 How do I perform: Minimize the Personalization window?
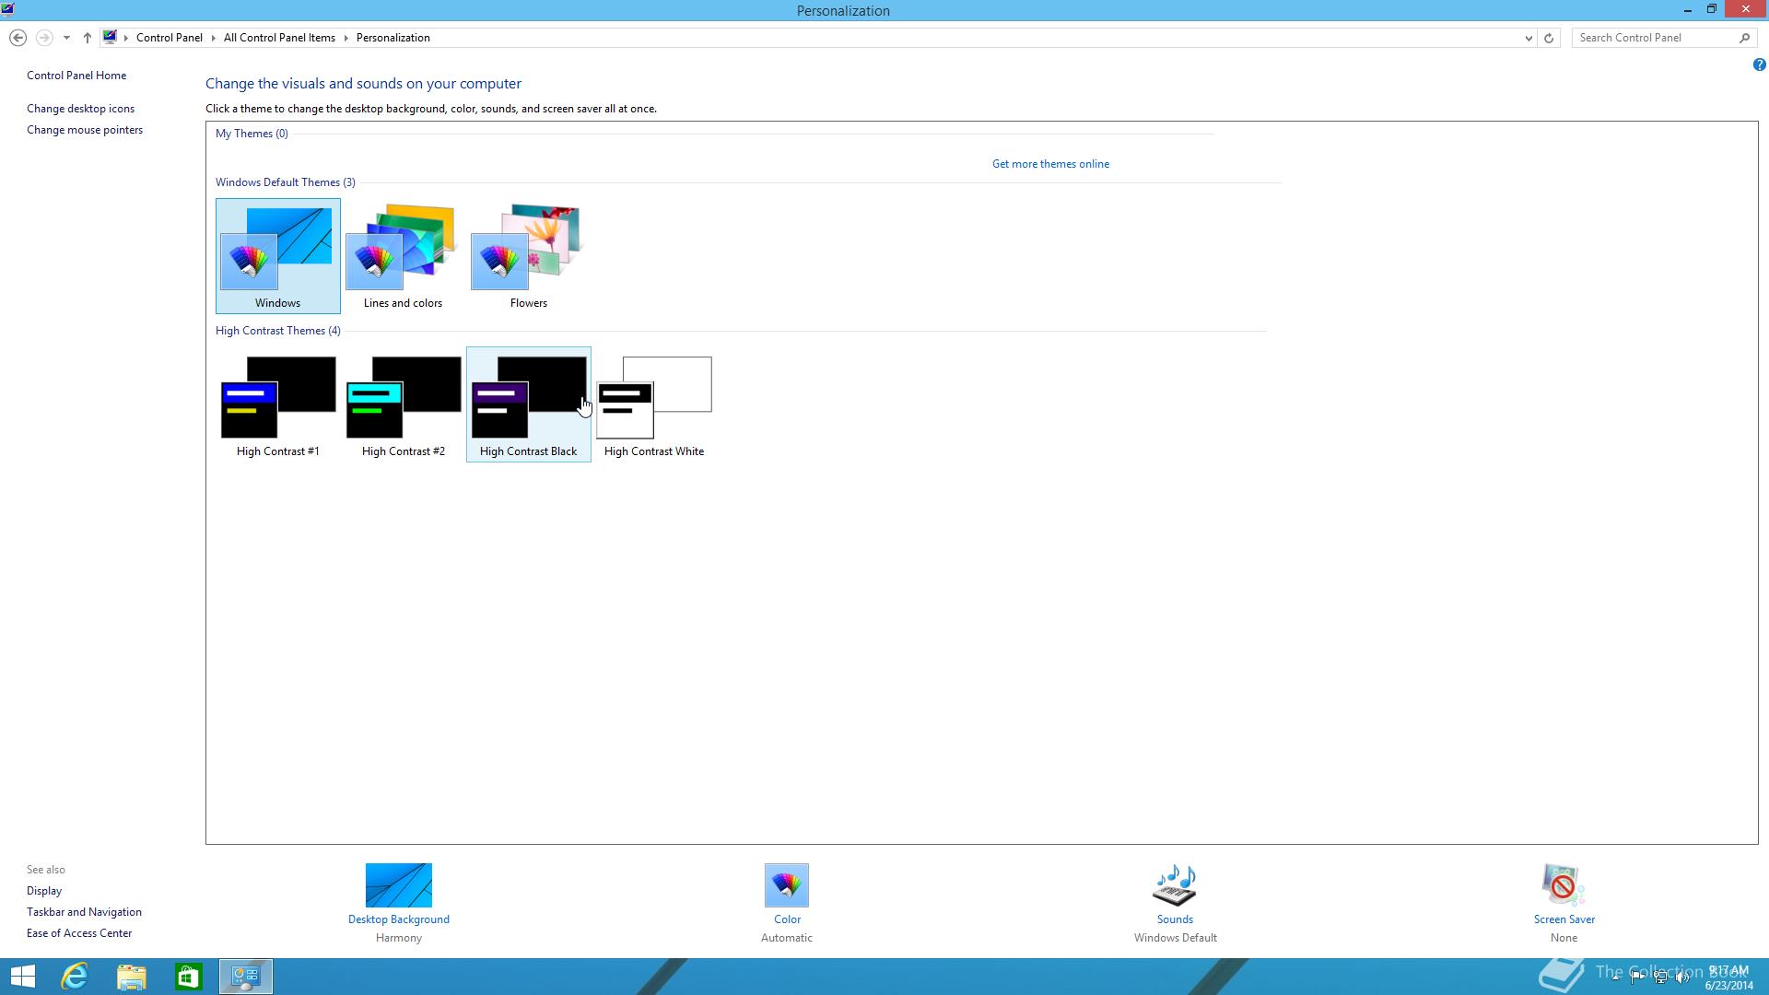(1687, 10)
